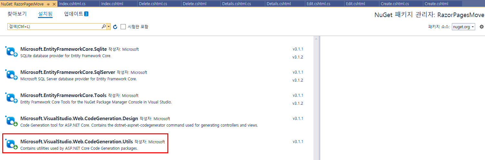Image resolution: width=485 pixels, height=160 pixels.
Task: Open NuGet settings gear icon
Action: (x=481, y=27)
